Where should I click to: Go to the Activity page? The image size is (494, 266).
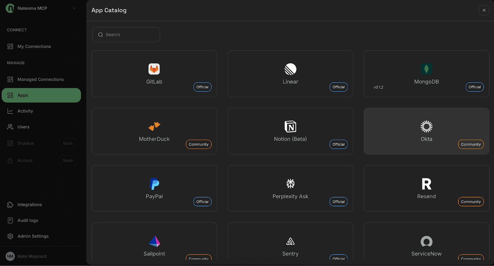pyautogui.click(x=41, y=111)
